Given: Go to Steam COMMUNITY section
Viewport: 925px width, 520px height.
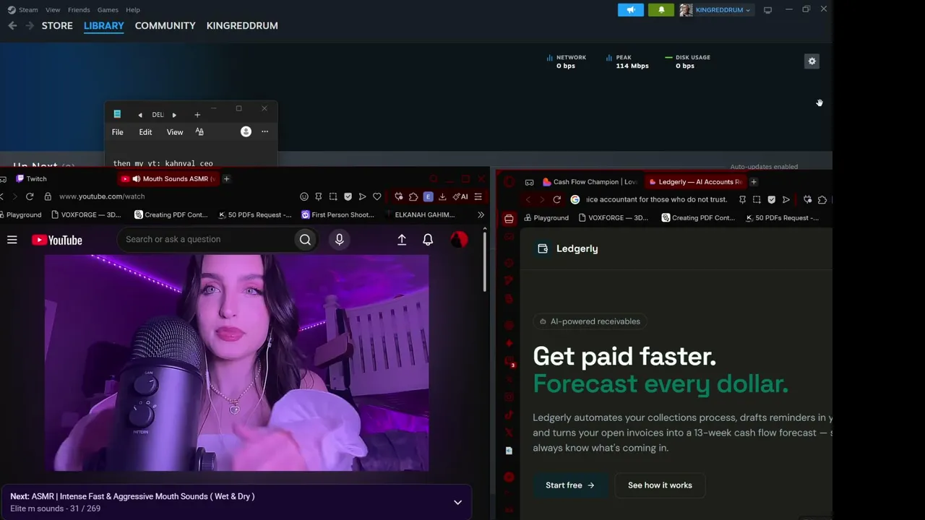Looking at the screenshot, I should pyautogui.click(x=165, y=25).
